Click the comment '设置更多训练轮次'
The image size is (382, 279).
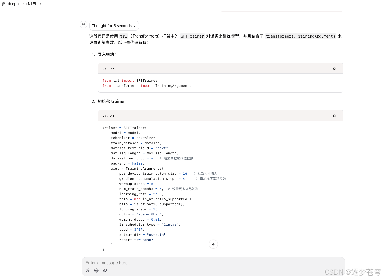(185, 189)
